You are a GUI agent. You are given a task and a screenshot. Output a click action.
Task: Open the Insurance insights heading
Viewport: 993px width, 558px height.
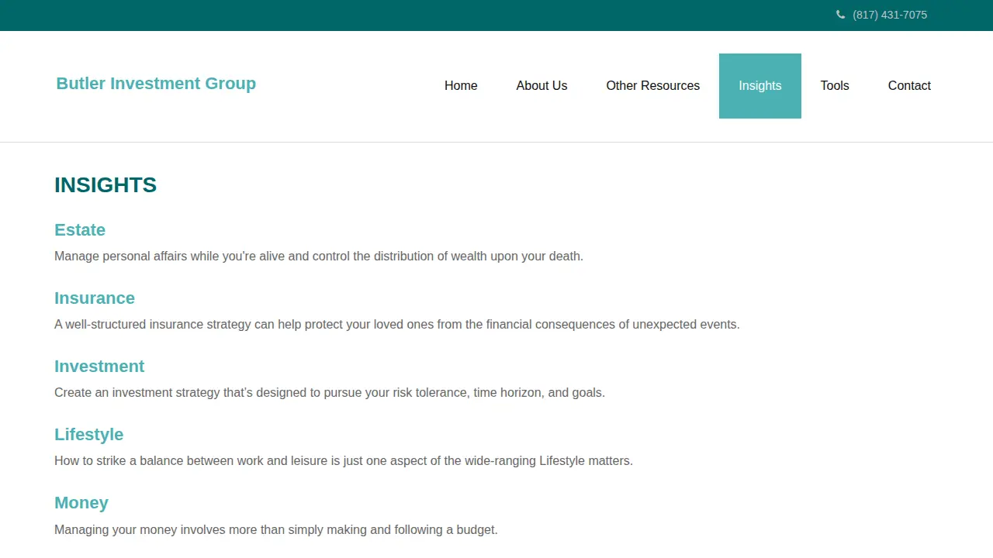point(95,298)
